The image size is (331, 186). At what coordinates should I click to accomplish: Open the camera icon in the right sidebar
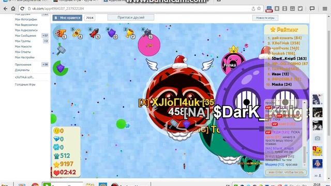pyautogui.click(x=317, y=138)
